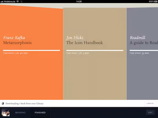Select the author name Franz Kafka

point(14,38)
